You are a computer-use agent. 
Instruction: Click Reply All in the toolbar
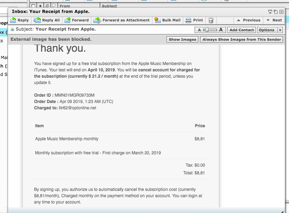click(47, 20)
